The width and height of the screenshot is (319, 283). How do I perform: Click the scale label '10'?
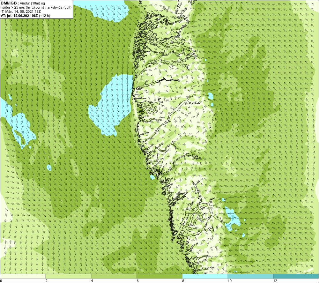[x=230, y=281]
